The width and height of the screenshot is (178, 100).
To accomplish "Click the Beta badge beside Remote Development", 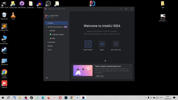I will coord(66,27).
